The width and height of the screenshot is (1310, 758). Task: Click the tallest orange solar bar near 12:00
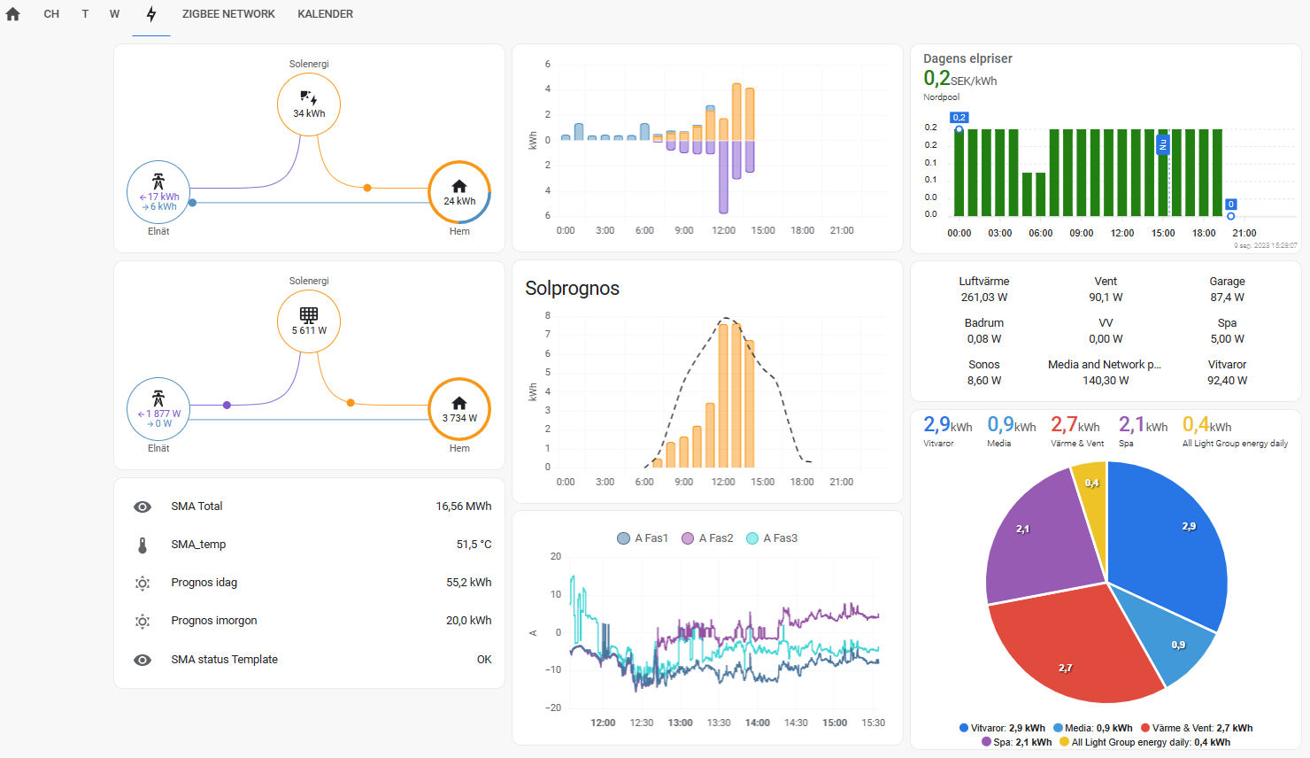(x=723, y=396)
